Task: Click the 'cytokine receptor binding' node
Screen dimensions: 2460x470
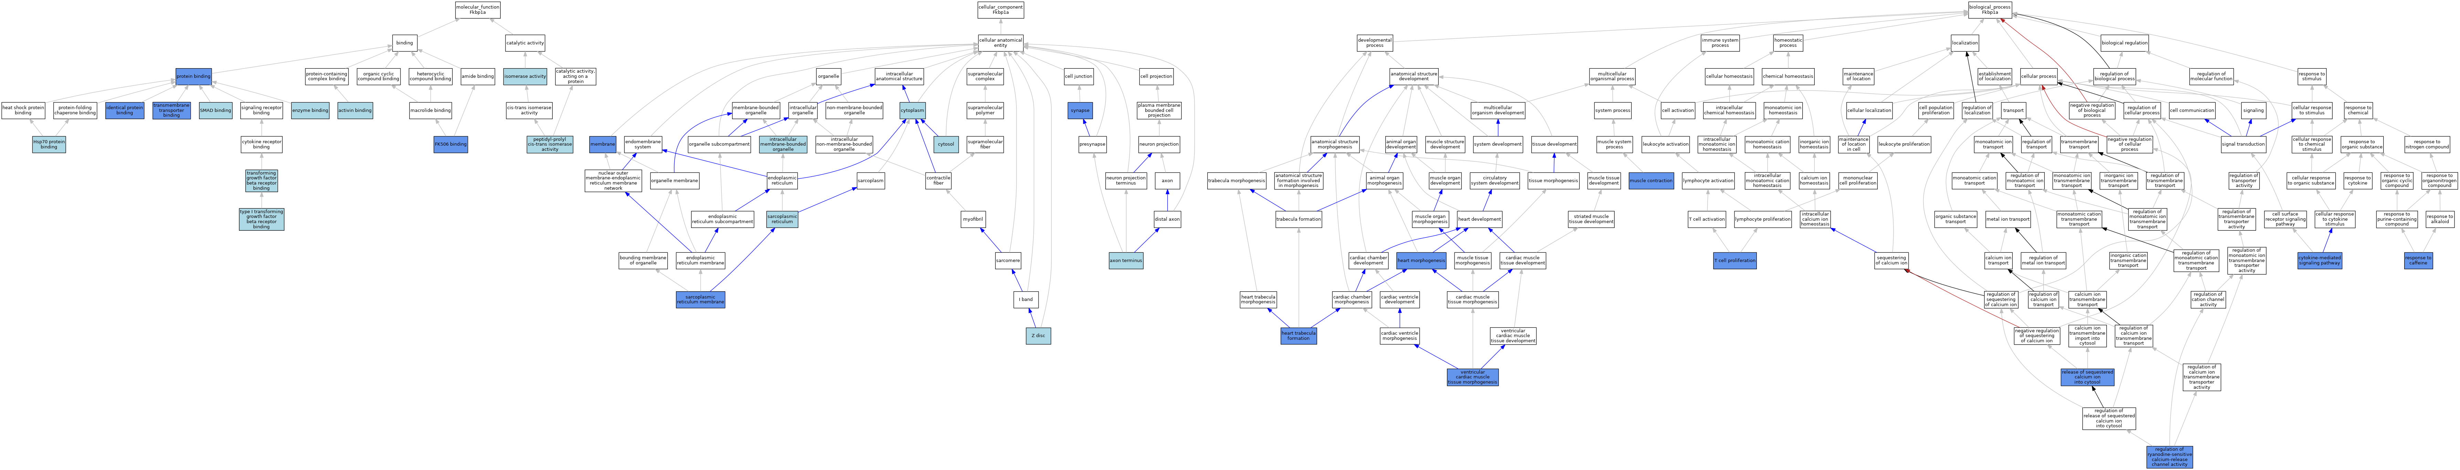Action: point(262,144)
